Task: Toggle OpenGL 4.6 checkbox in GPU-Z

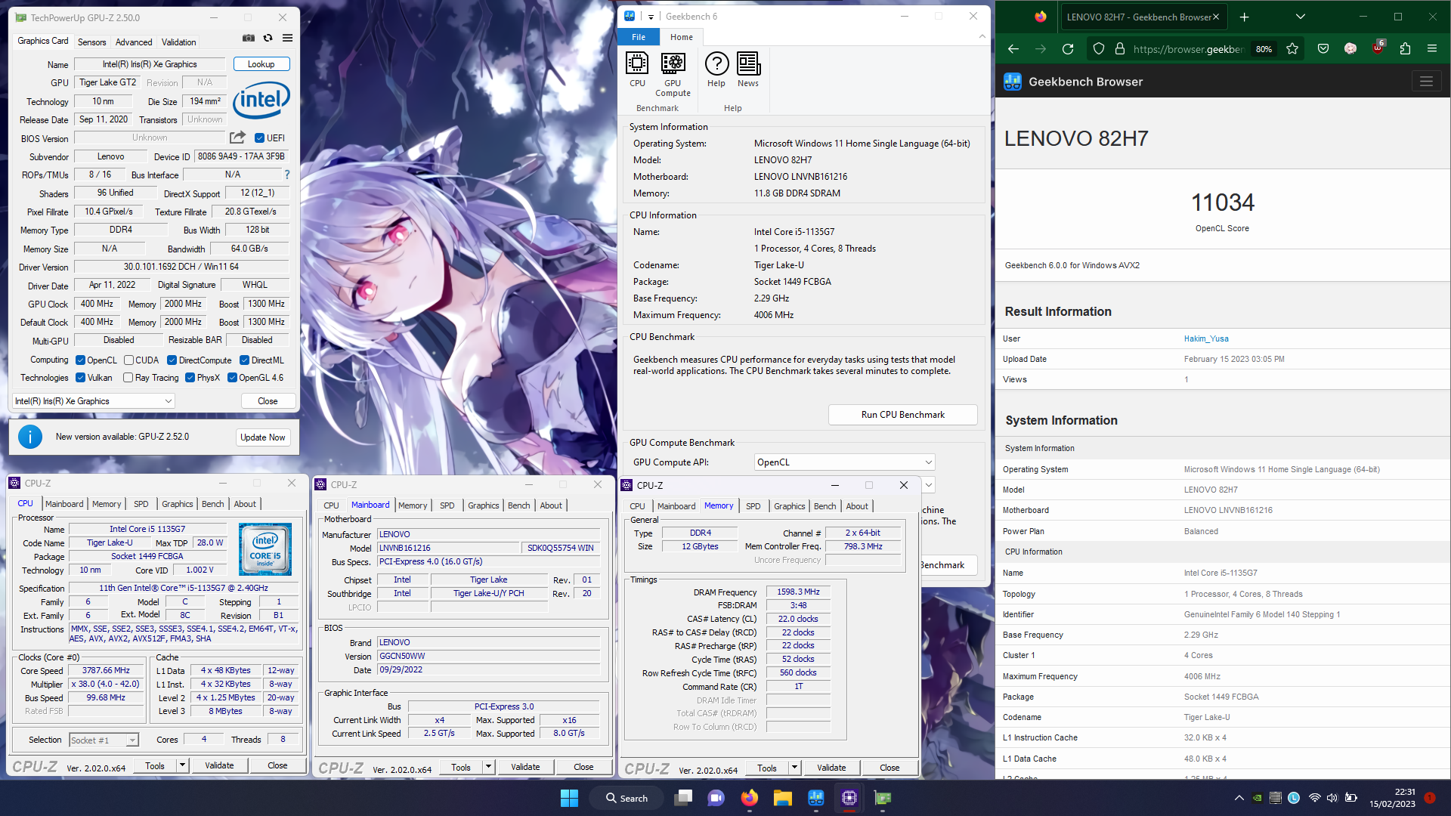Action: (233, 378)
